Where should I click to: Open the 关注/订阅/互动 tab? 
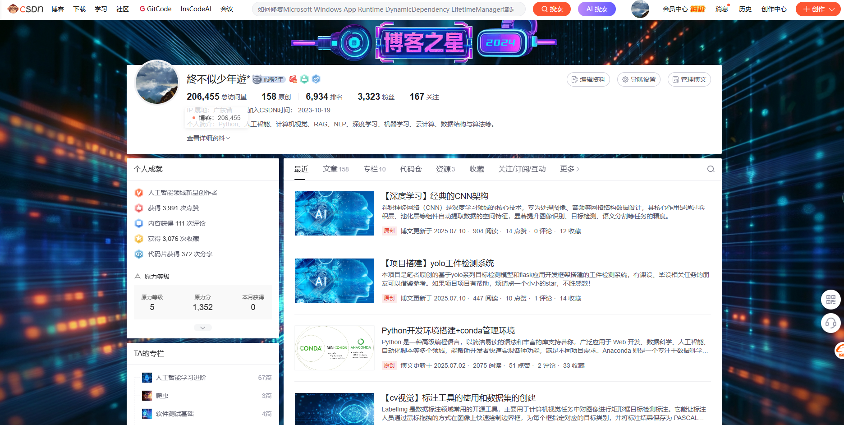pyautogui.click(x=522, y=169)
